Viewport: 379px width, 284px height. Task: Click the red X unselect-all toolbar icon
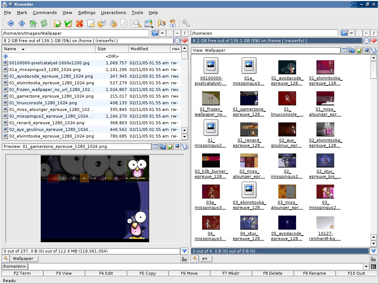click(79, 23)
